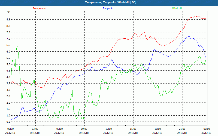Click the 8,5 y-axis value

9,20
